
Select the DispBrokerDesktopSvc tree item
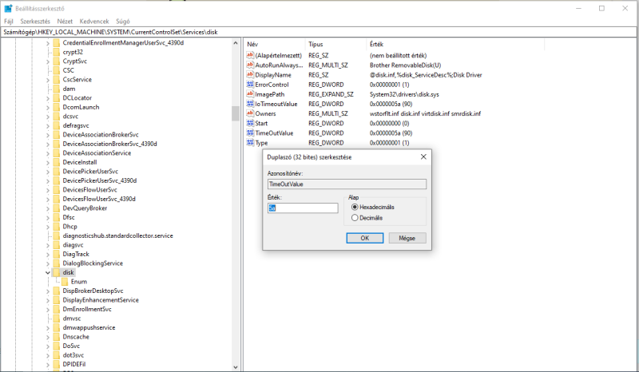click(93, 291)
